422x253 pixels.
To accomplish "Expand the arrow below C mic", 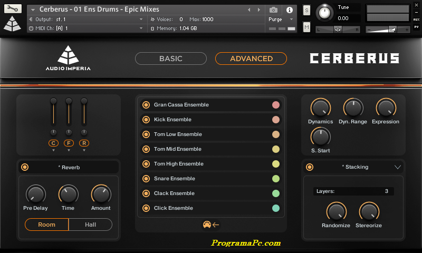I will pyautogui.click(x=53, y=150).
